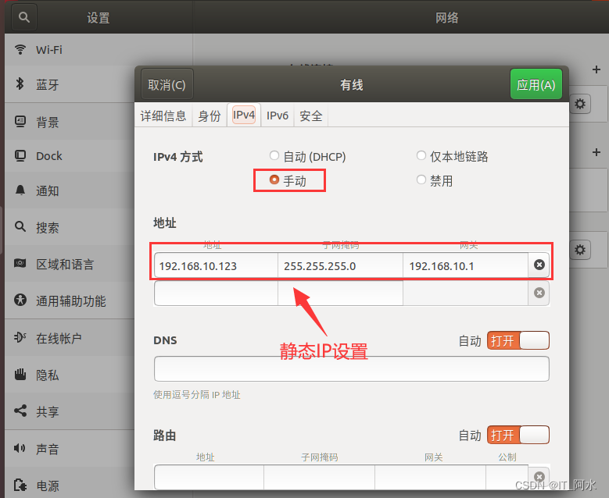Switch to IPv6 tab
The height and width of the screenshot is (498, 609).
tap(278, 116)
